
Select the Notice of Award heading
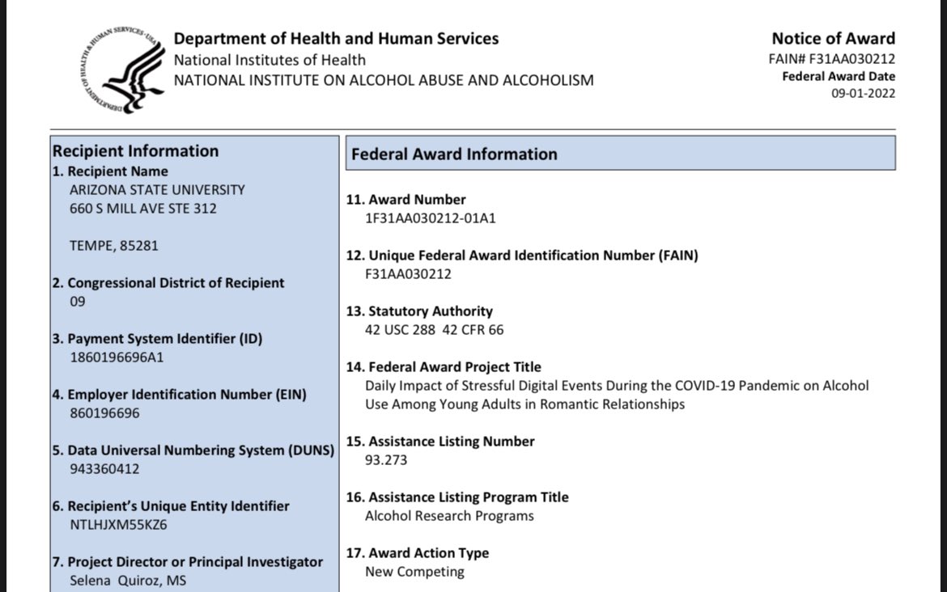831,38
